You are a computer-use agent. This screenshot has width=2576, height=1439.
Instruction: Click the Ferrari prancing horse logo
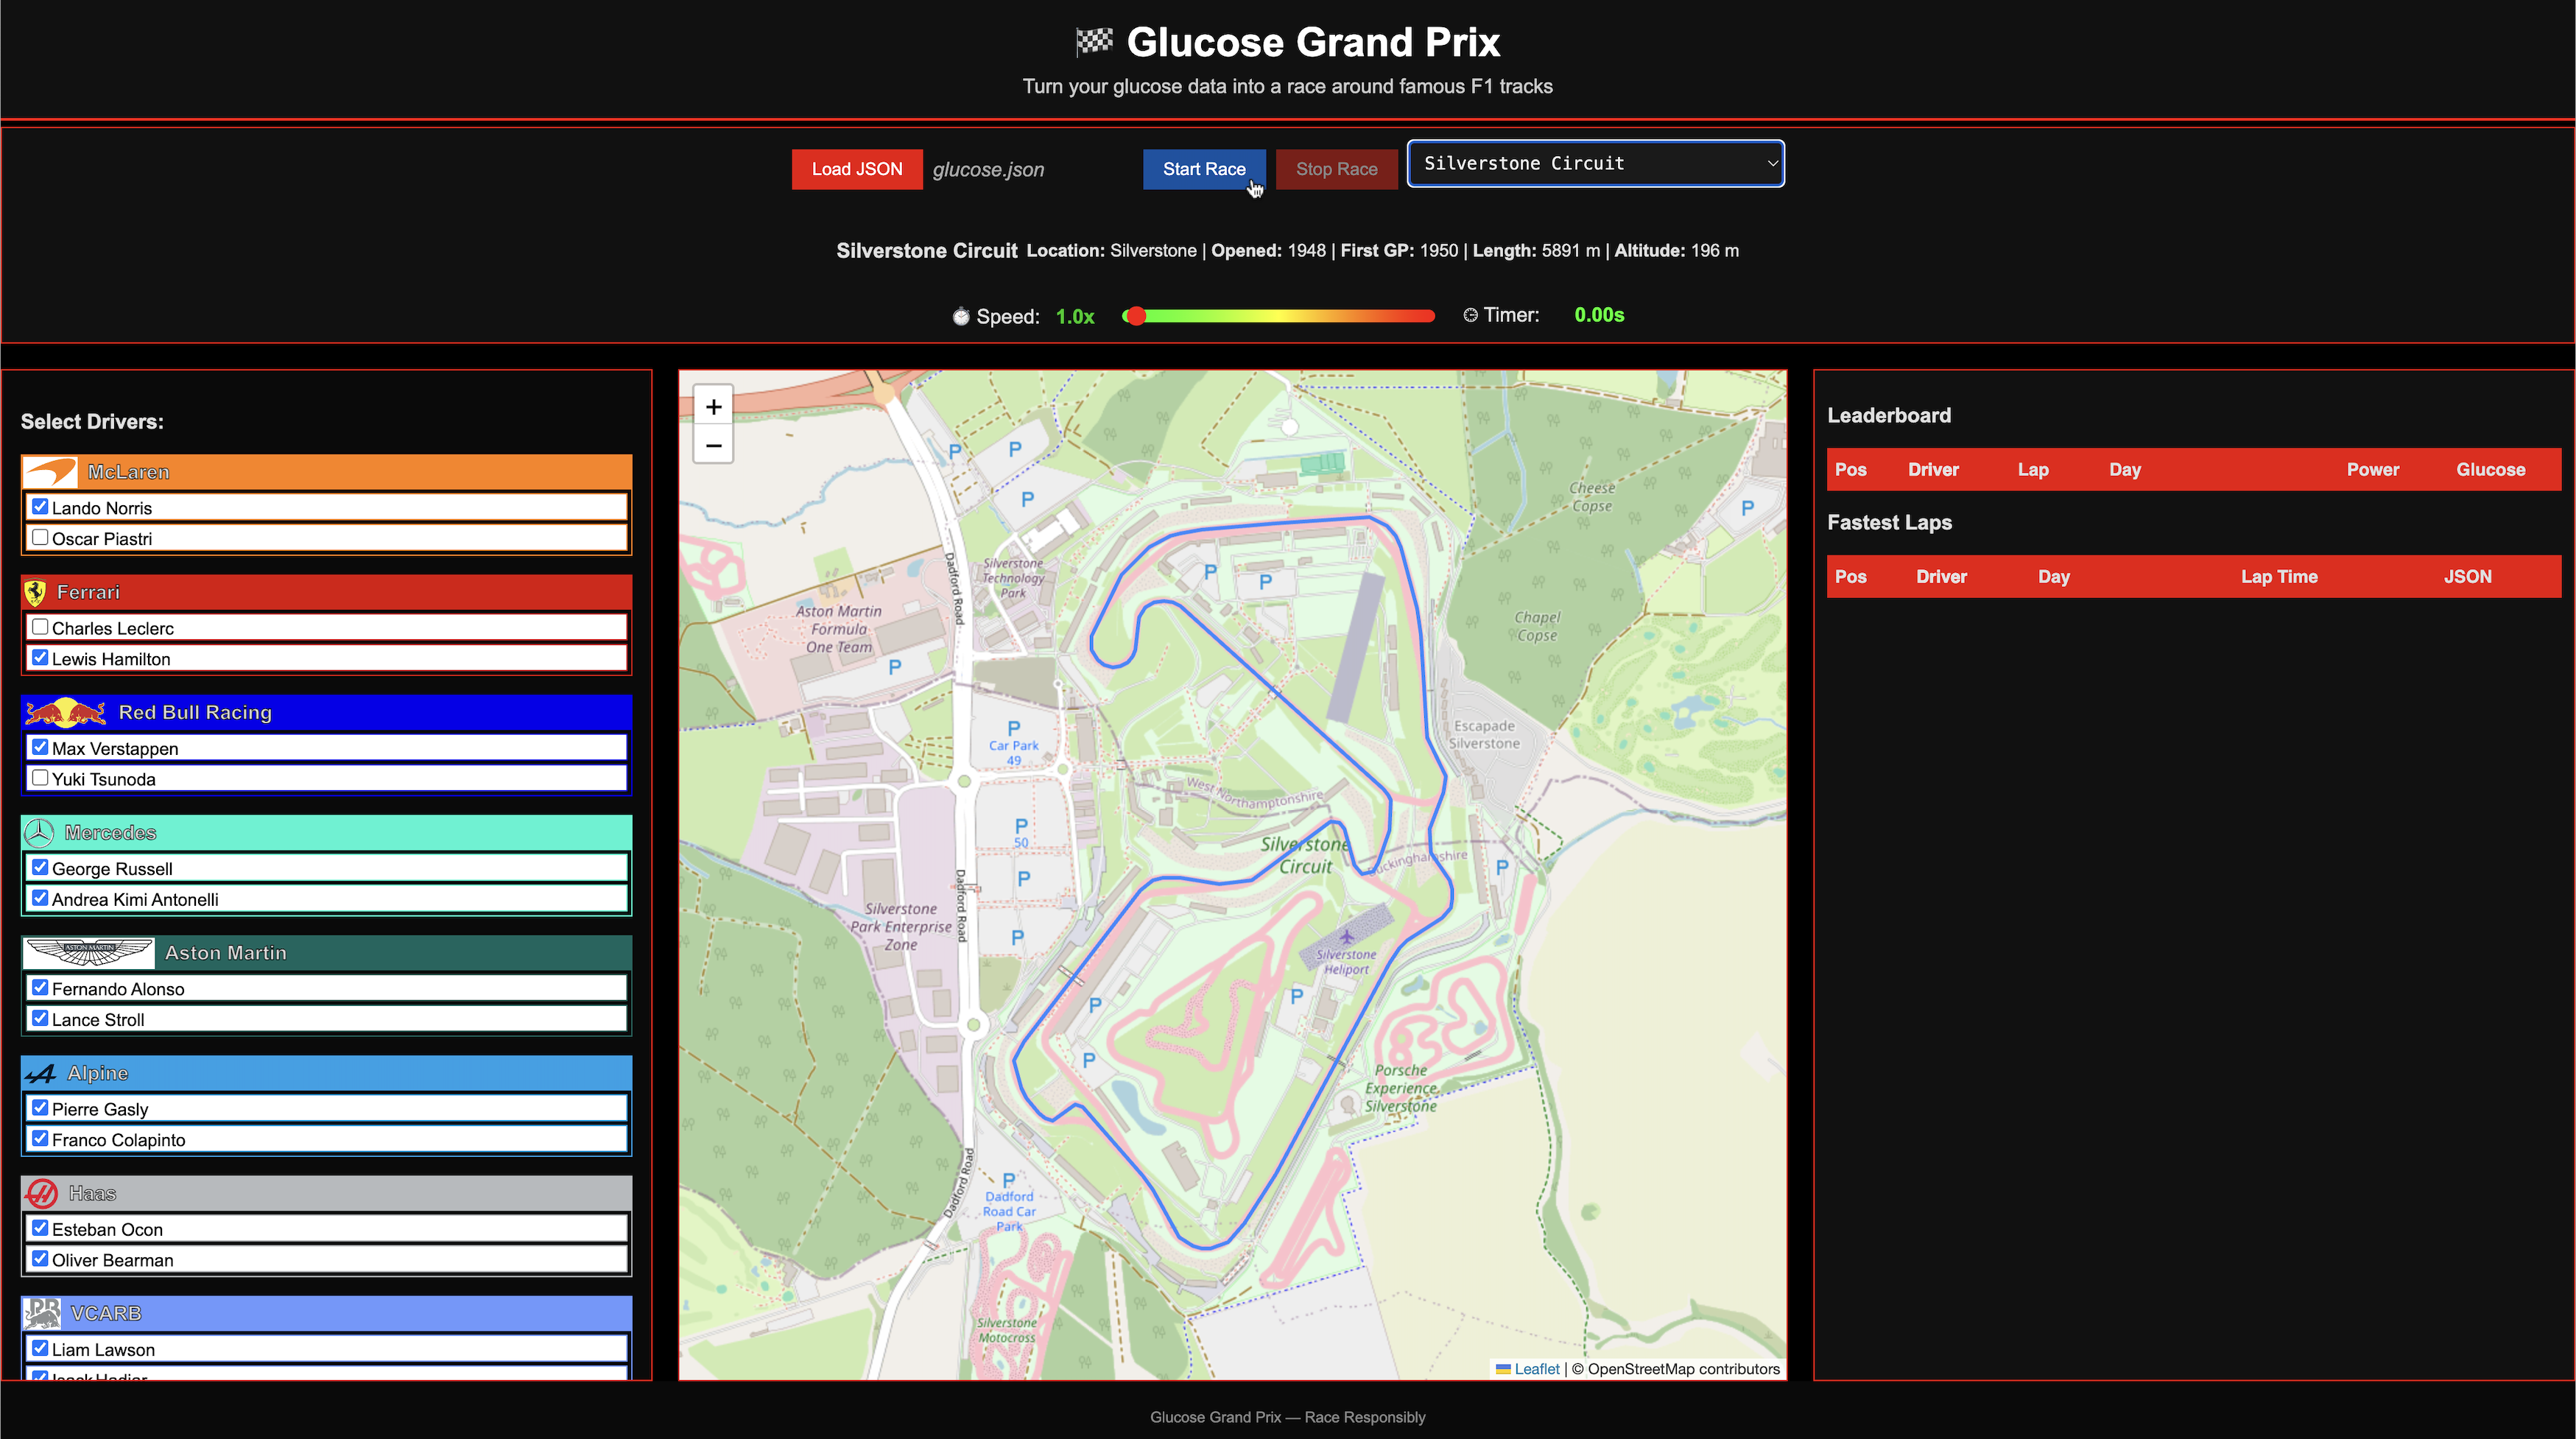pyautogui.click(x=36, y=593)
